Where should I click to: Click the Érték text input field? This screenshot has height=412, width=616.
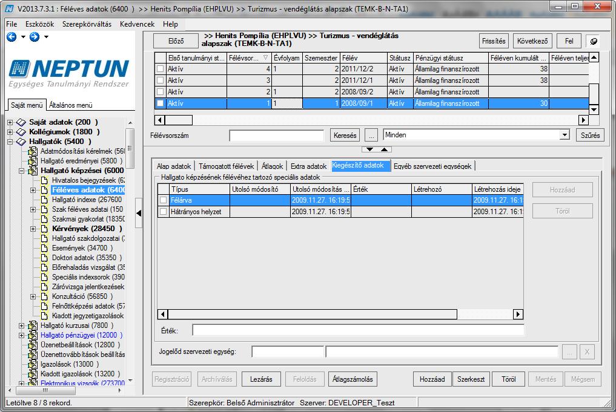[358, 330]
